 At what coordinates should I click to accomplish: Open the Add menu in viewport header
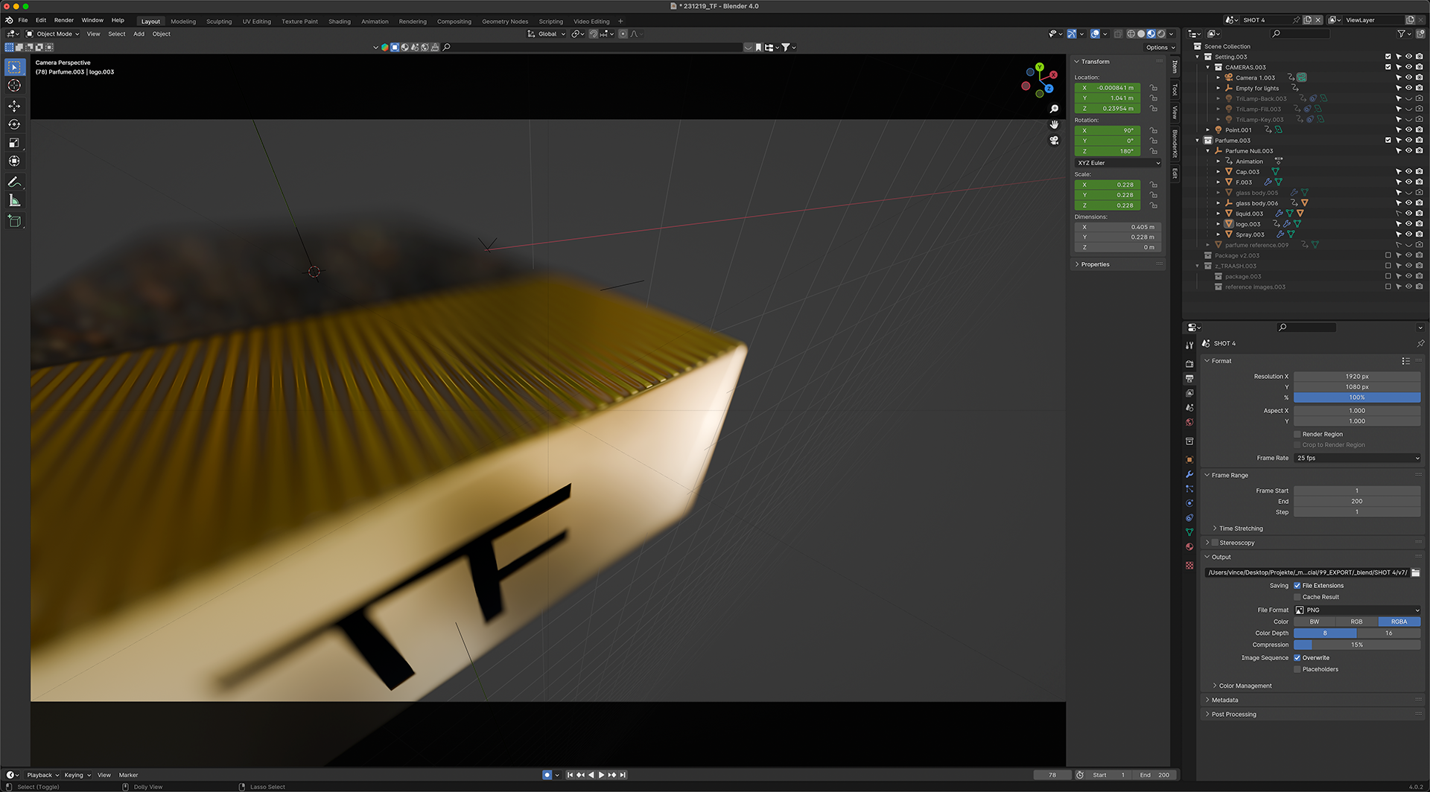(x=139, y=33)
